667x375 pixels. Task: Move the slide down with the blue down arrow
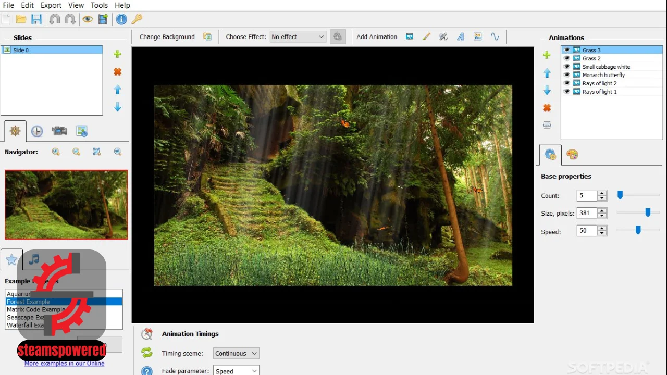click(117, 107)
